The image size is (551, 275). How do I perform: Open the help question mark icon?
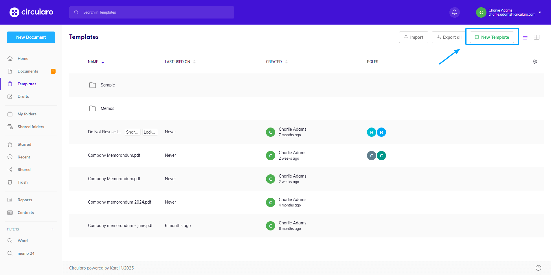pos(538,268)
